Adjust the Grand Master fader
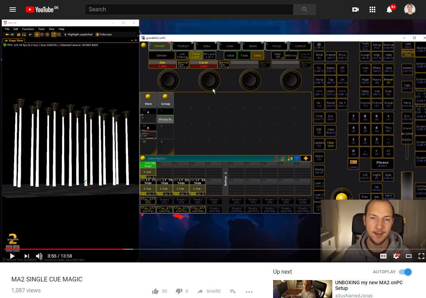 pyautogui.click(x=407, y=134)
